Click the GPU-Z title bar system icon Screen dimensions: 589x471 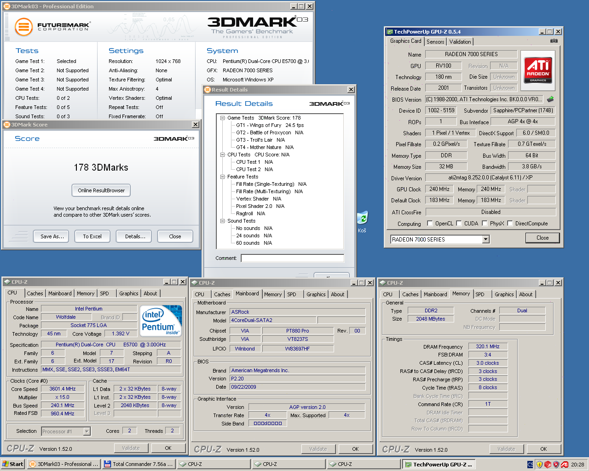point(390,32)
